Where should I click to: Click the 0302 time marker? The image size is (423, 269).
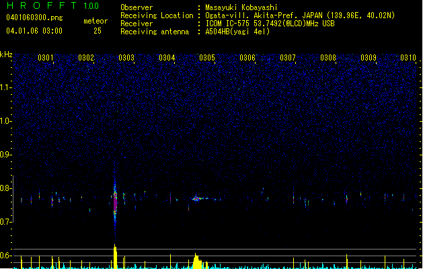[86, 58]
